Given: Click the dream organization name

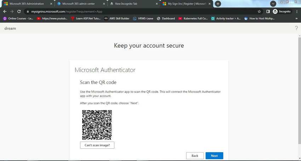Looking at the screenshot, I should coord(10,28).
